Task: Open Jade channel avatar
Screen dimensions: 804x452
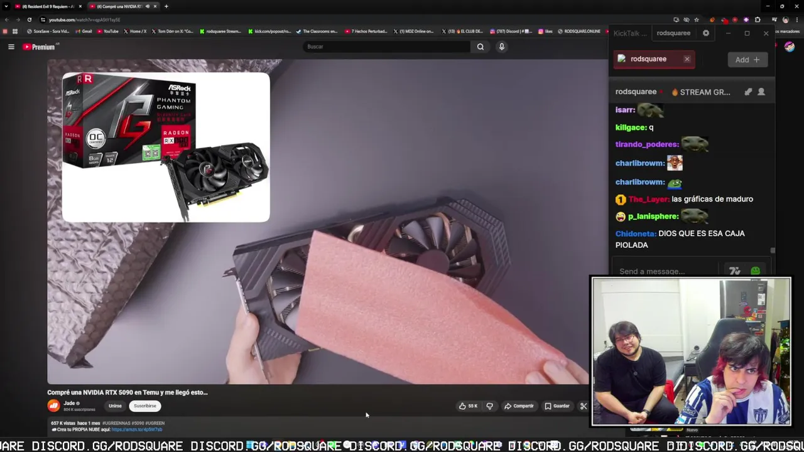Action: (54, 406)
